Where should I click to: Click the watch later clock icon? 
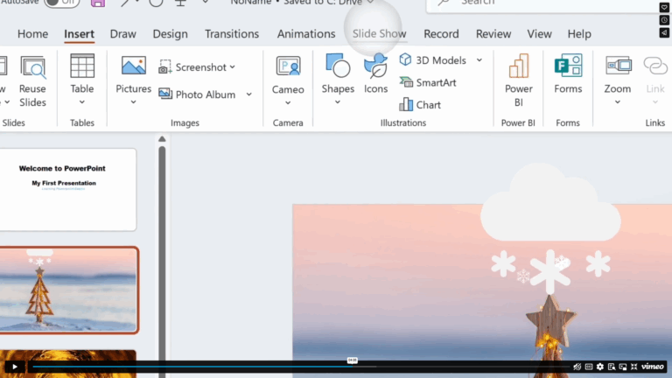click(664, 20)
